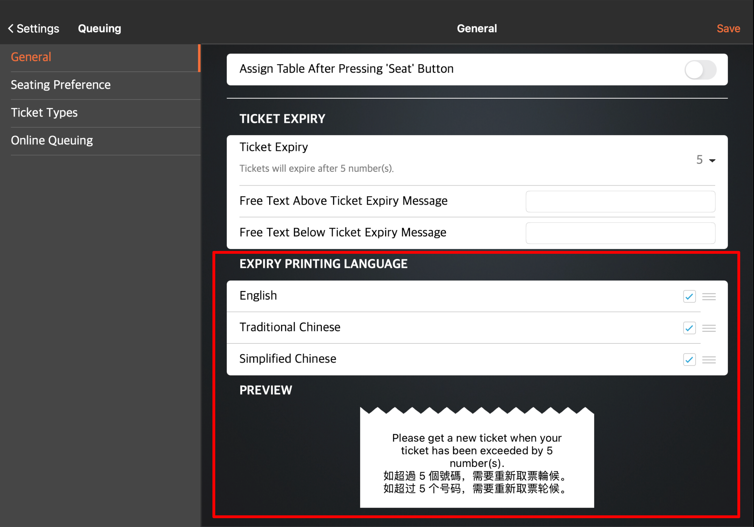Switch to Seating Preference section
Screen dimensions: 754x527
tap(61, 85)
